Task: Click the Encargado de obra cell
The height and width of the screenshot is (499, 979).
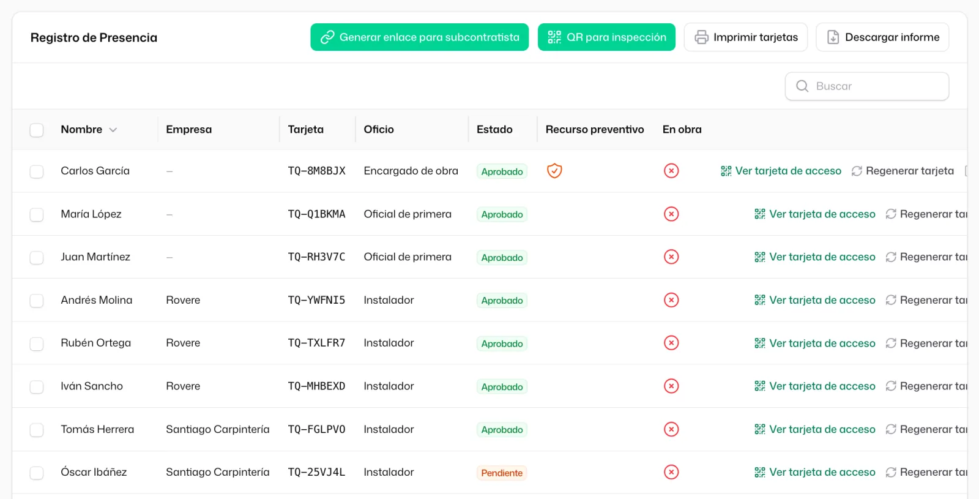Action: pos(411,171)
